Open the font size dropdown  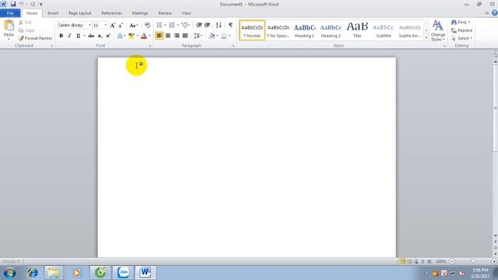pyautogui.click(x=106, y=25)
